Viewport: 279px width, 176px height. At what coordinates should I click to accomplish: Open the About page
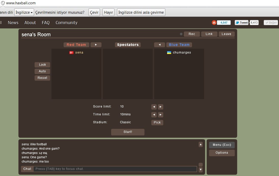pyautogui.click(x=30, y=23)
